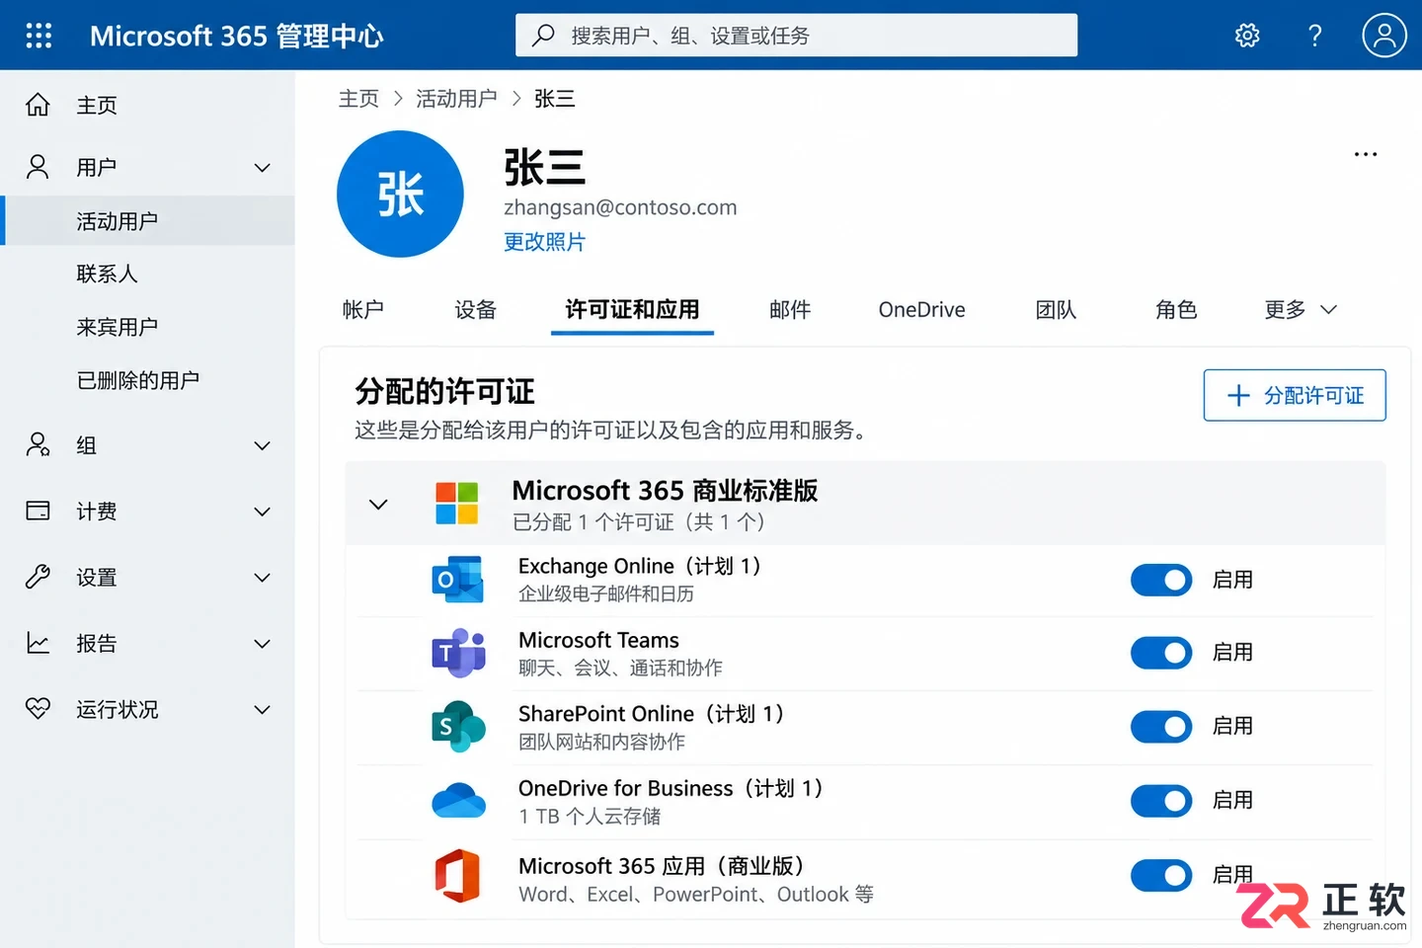
Task: Click the 张 user avatar circle
Action: pos(400,194)
